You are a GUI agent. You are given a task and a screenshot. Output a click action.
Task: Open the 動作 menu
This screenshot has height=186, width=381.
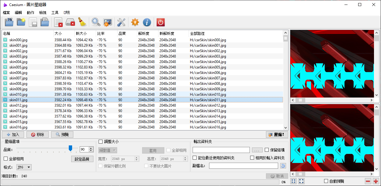(x=30, y=12)
